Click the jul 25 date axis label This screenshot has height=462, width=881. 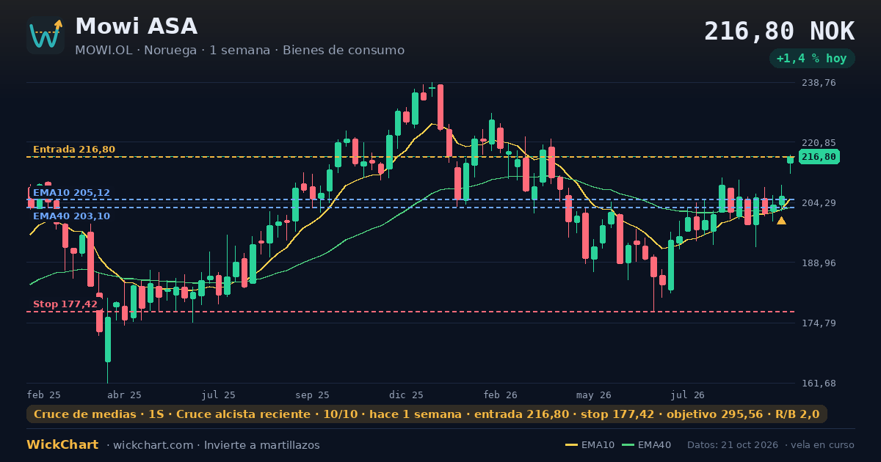coord(219,395)
